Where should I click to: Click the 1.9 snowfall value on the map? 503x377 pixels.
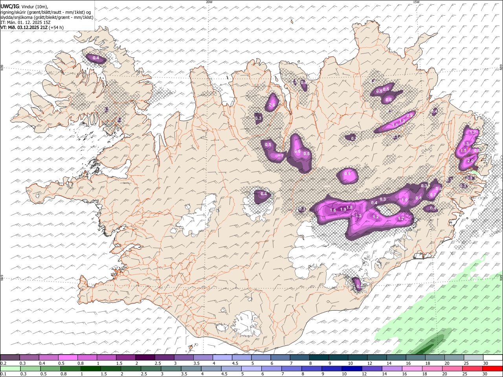(x=343, y=209)
